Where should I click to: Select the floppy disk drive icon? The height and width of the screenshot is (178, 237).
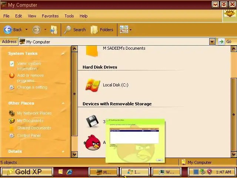92,121
